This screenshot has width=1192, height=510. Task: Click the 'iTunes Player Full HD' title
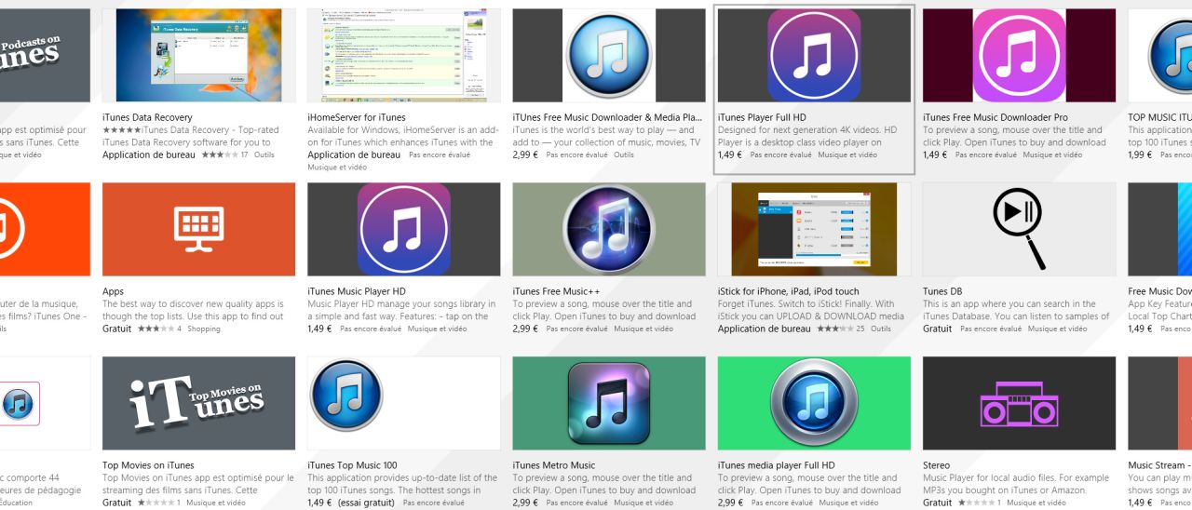point(763,117)
